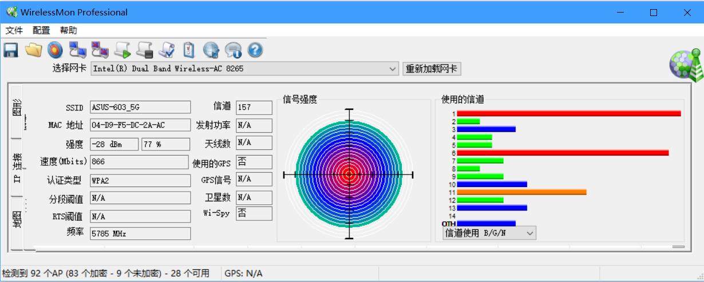Minimize the WirelessMon window
This screenshot has height=282, width=704.
[620, 12]
